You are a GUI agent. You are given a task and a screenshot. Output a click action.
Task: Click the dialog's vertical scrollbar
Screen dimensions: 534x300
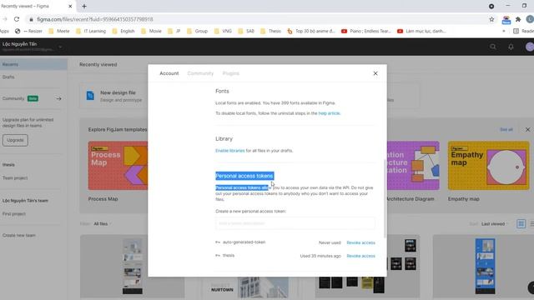(385, 198)
